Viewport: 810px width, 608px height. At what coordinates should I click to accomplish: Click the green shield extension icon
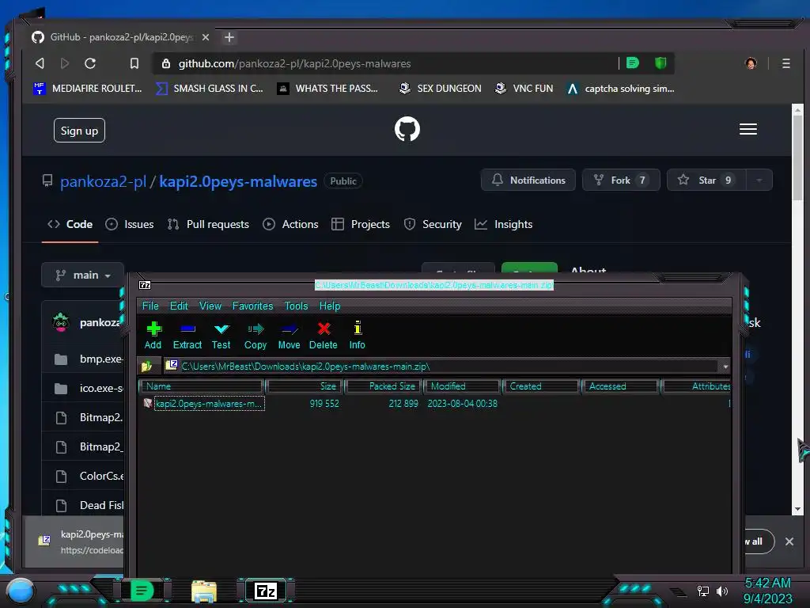tap(660, 63)
